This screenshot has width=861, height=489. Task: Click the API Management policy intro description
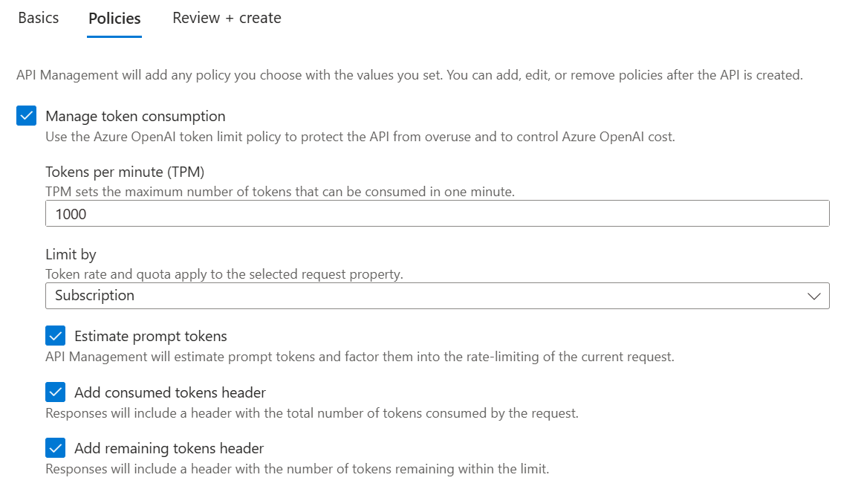pos(409,75)
